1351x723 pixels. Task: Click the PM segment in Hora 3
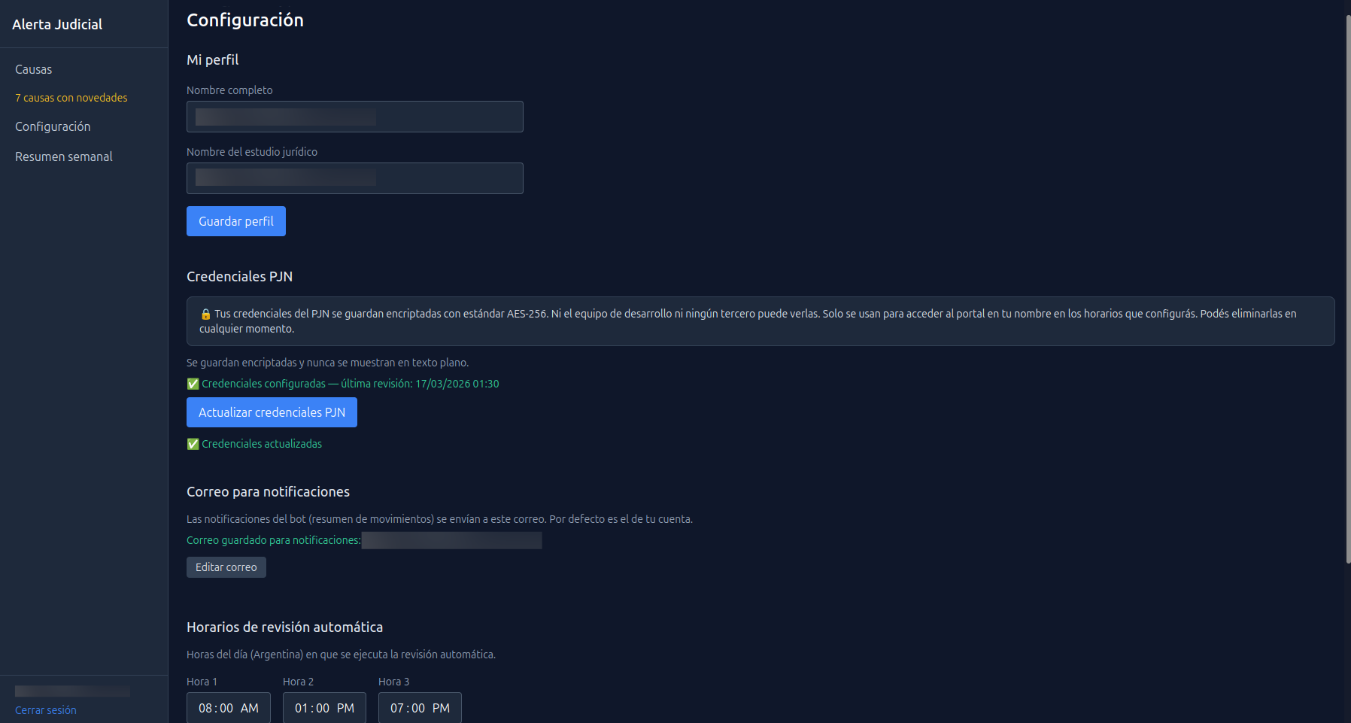441,707
